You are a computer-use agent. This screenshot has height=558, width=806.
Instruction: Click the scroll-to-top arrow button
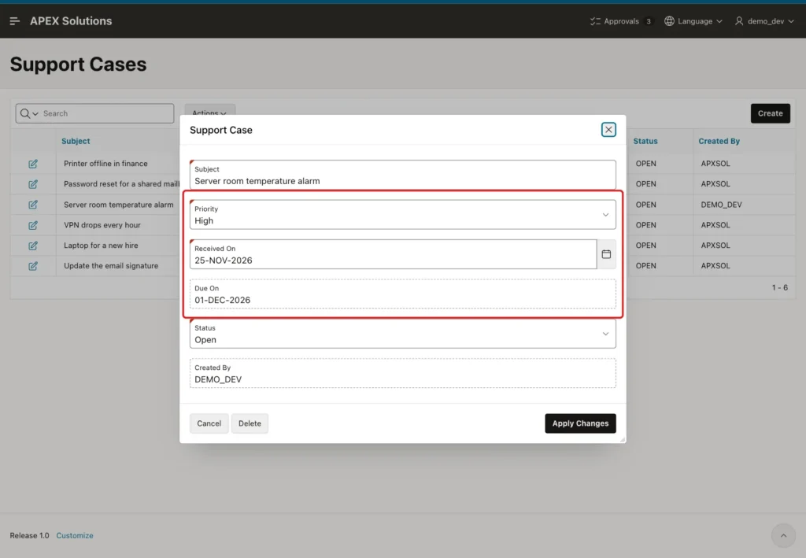(783, 535)
